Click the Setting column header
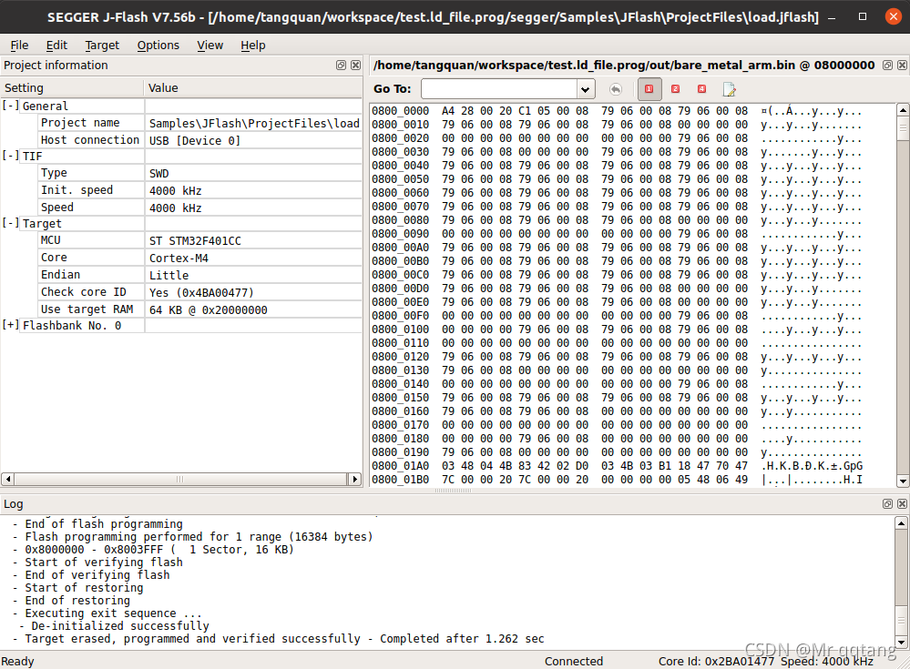 [72, 87]
